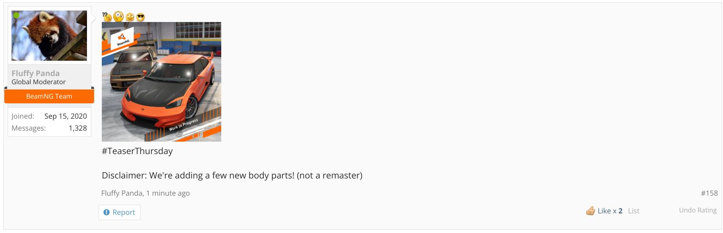Click the exclamation icon in Report button
723x233 pixels.
(107, 212)
